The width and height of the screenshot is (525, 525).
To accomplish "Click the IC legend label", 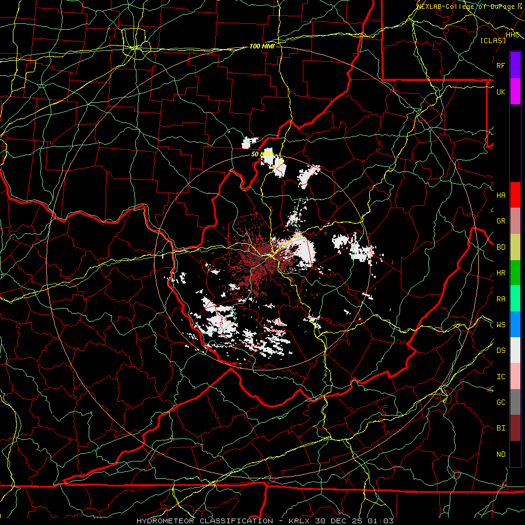I will (x=501, y=377).
